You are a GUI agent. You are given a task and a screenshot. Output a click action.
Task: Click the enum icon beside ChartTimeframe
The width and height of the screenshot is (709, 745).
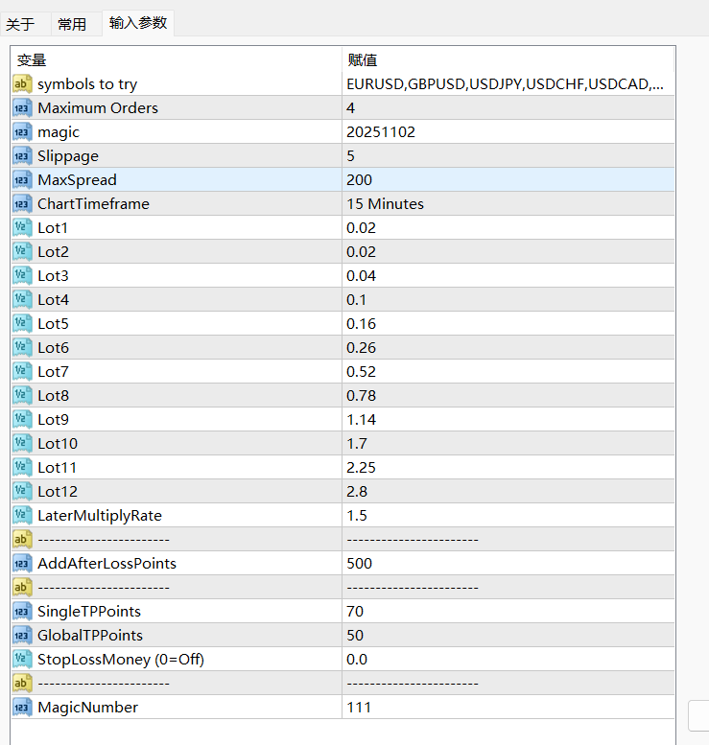(x=22, y=204)
